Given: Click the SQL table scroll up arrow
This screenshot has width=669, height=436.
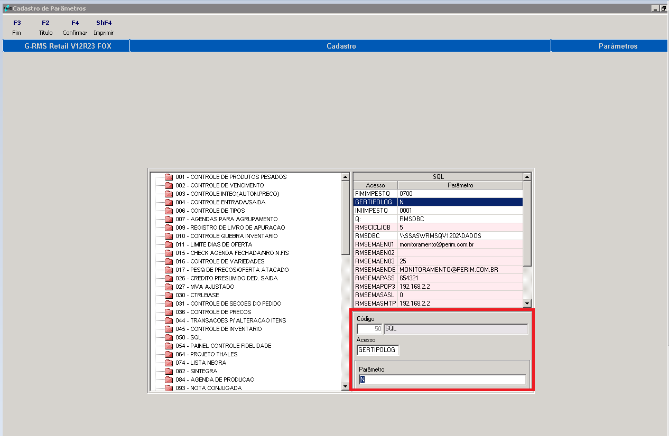Looking at the screenshot, I should pos(527,177).
